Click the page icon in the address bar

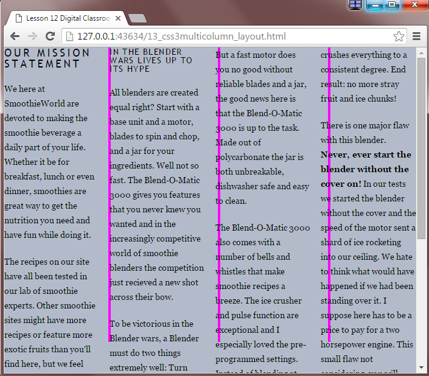coord(70,37)
